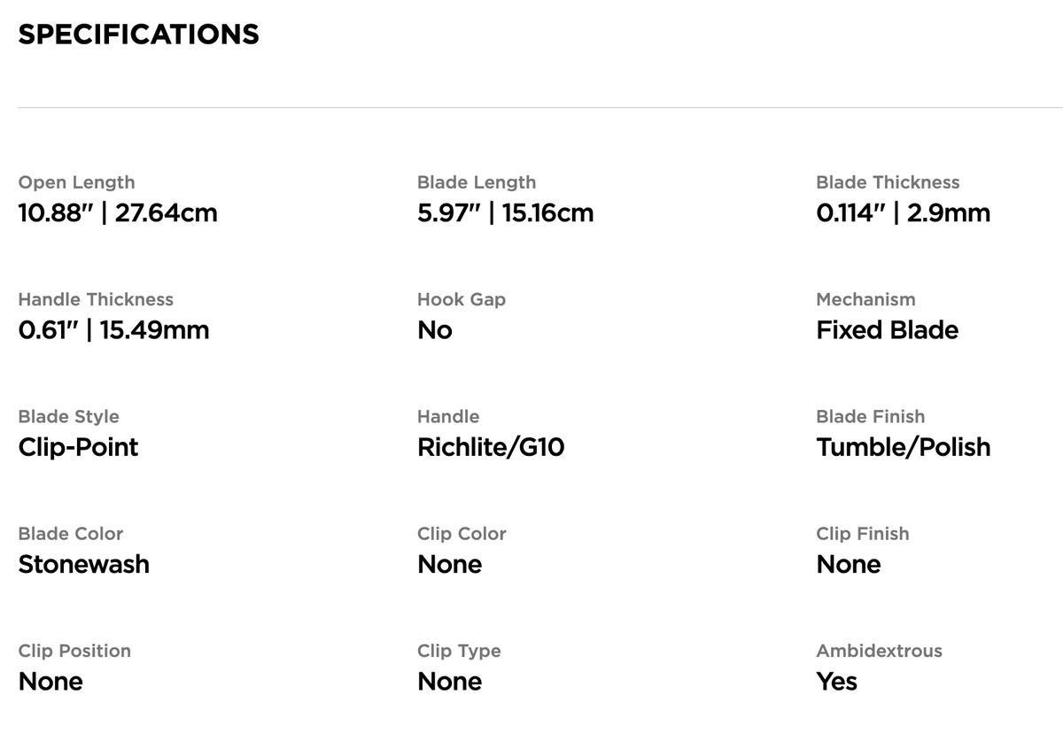Screen dimensions: 1063x741
Task: Click the Clip-Point blade style value
Action: 78,447
